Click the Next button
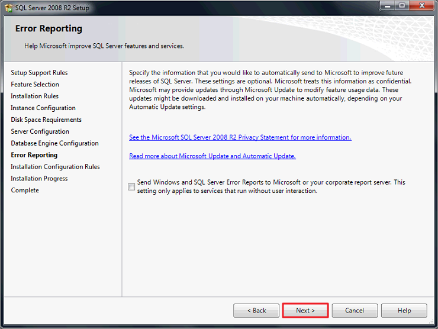Image resolution: width=438 pixels, height=329 pixels. [305, 310]
